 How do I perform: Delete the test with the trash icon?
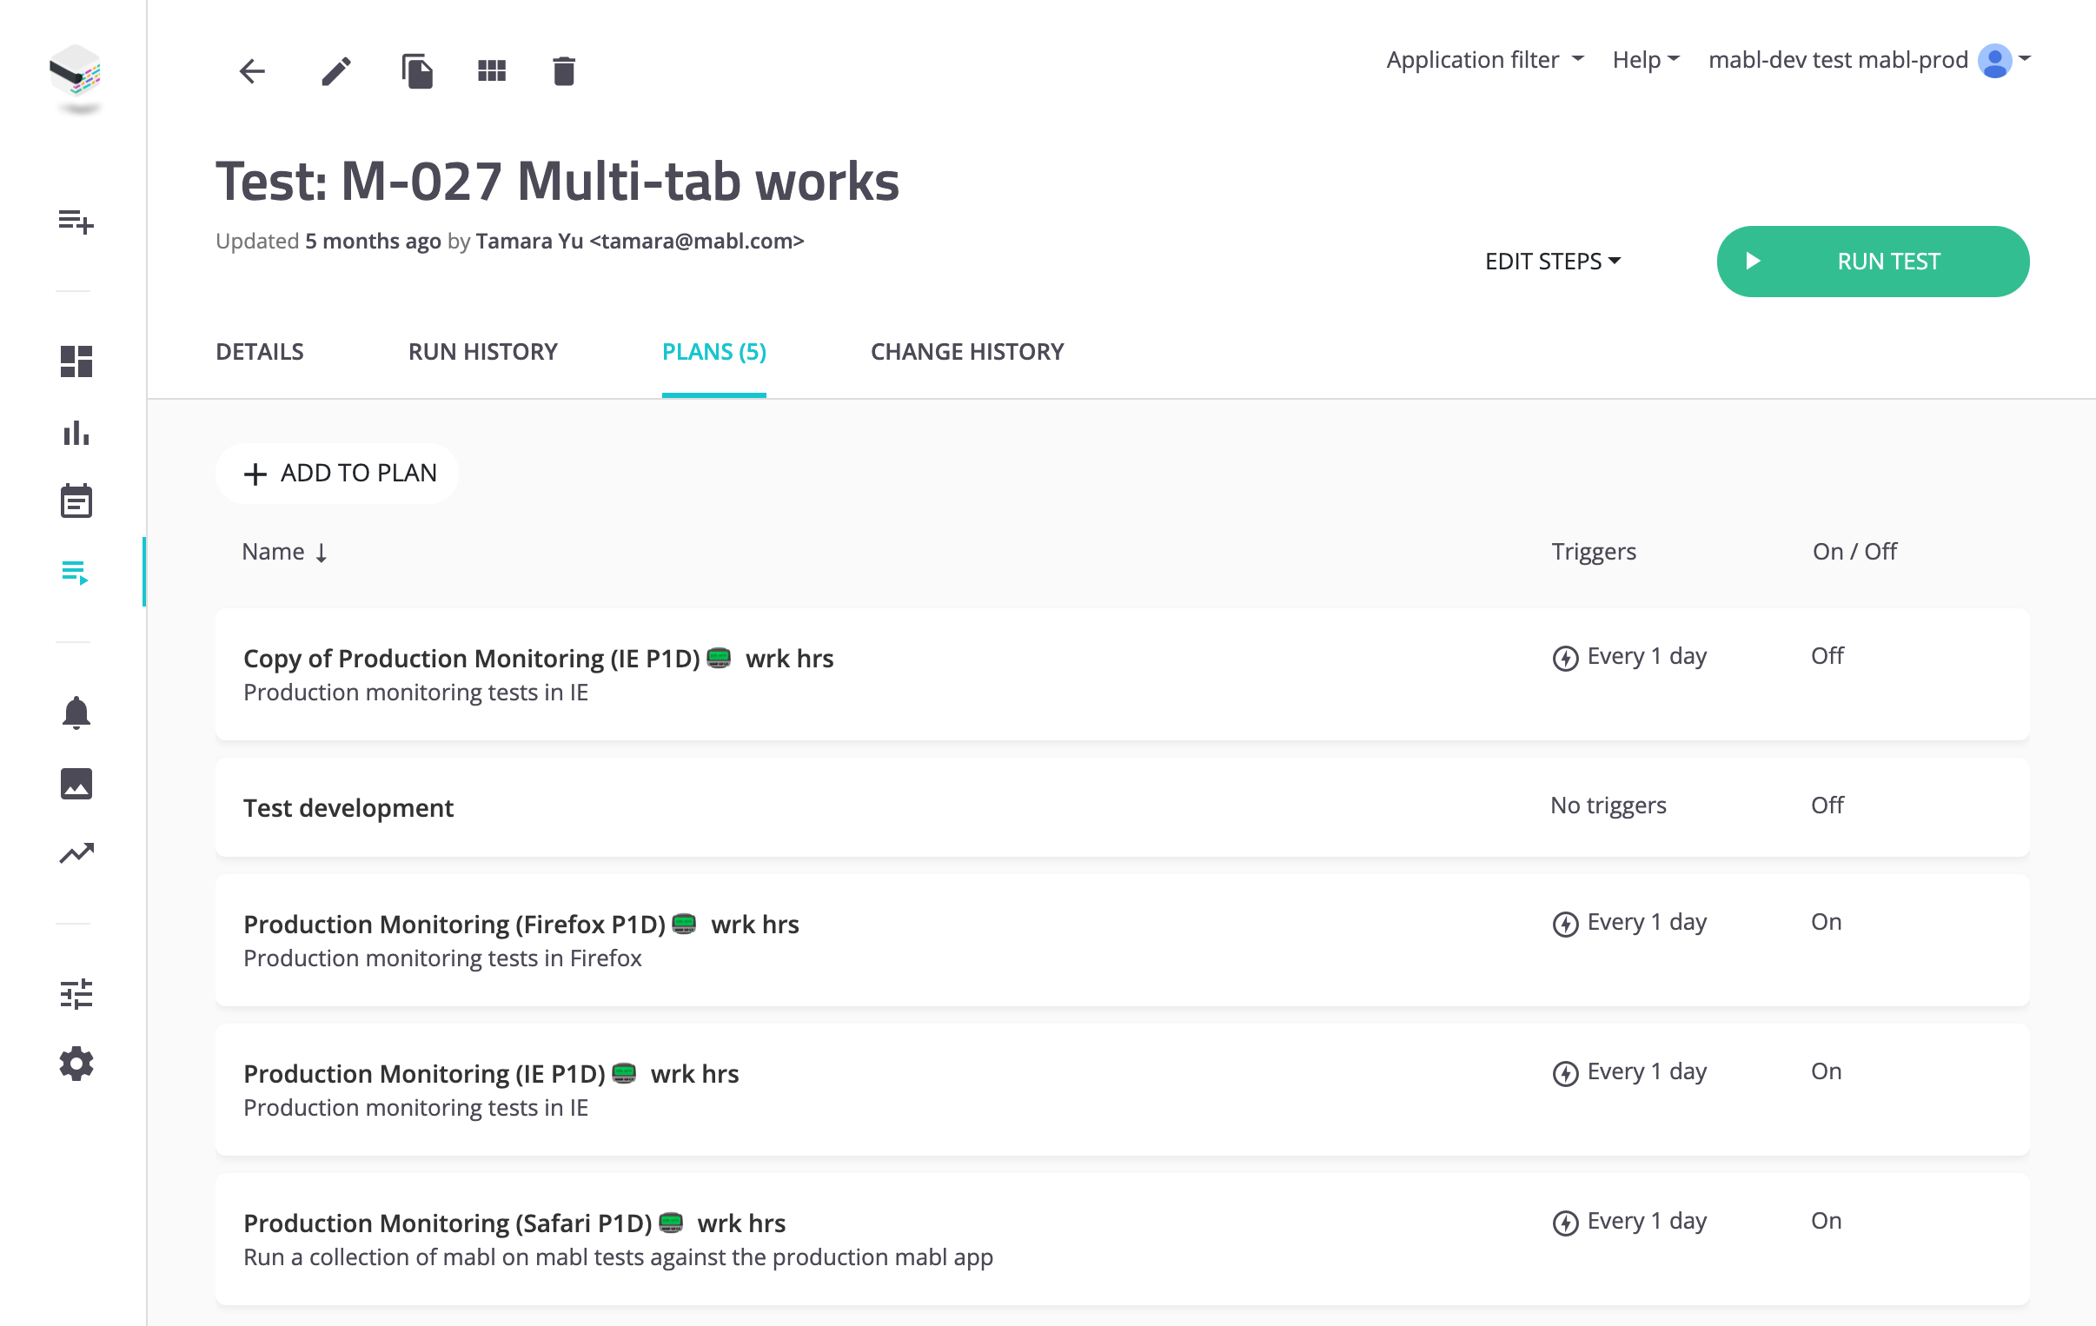coord(564,70)
